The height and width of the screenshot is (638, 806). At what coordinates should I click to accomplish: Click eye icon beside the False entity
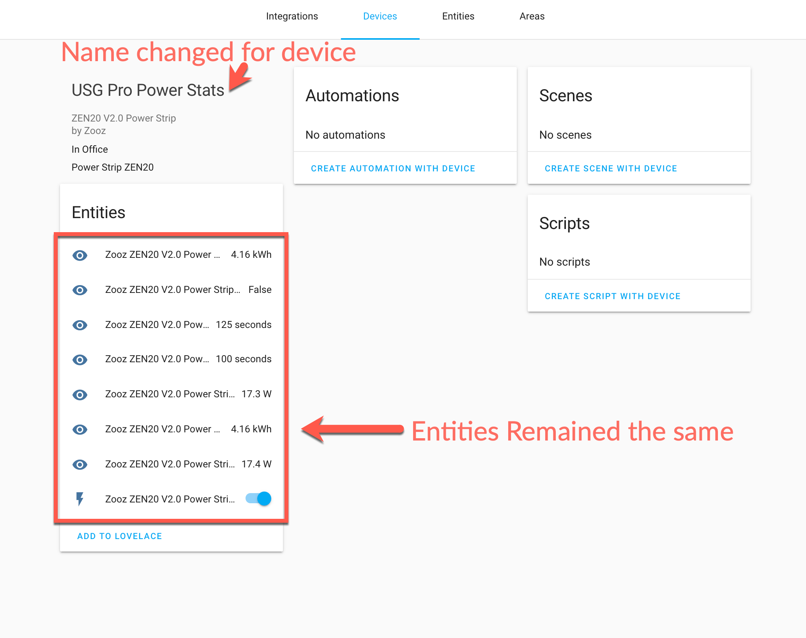click(80, 290)
